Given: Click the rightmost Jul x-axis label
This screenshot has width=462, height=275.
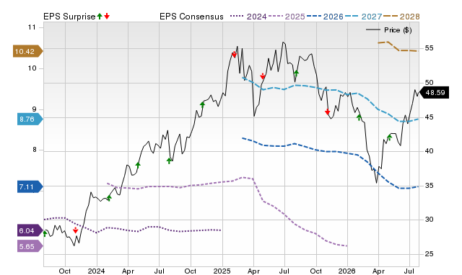Looking at the screenshot, I should coord(409,271).
